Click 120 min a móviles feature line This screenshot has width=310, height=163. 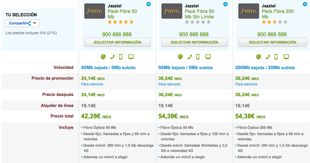click(x=194, y=136)
